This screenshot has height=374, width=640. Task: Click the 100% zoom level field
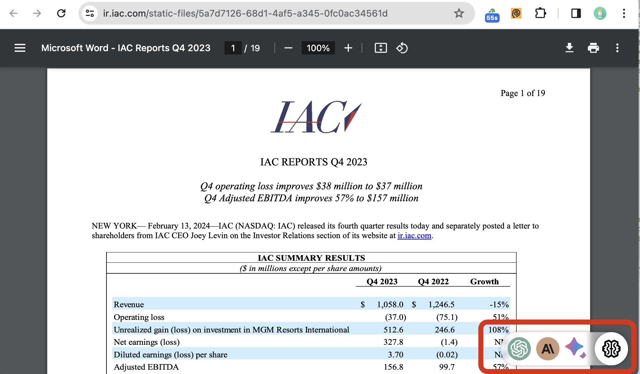point(318,48)
